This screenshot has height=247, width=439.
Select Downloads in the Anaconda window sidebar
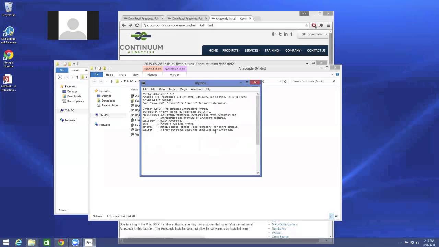point(108,101)
